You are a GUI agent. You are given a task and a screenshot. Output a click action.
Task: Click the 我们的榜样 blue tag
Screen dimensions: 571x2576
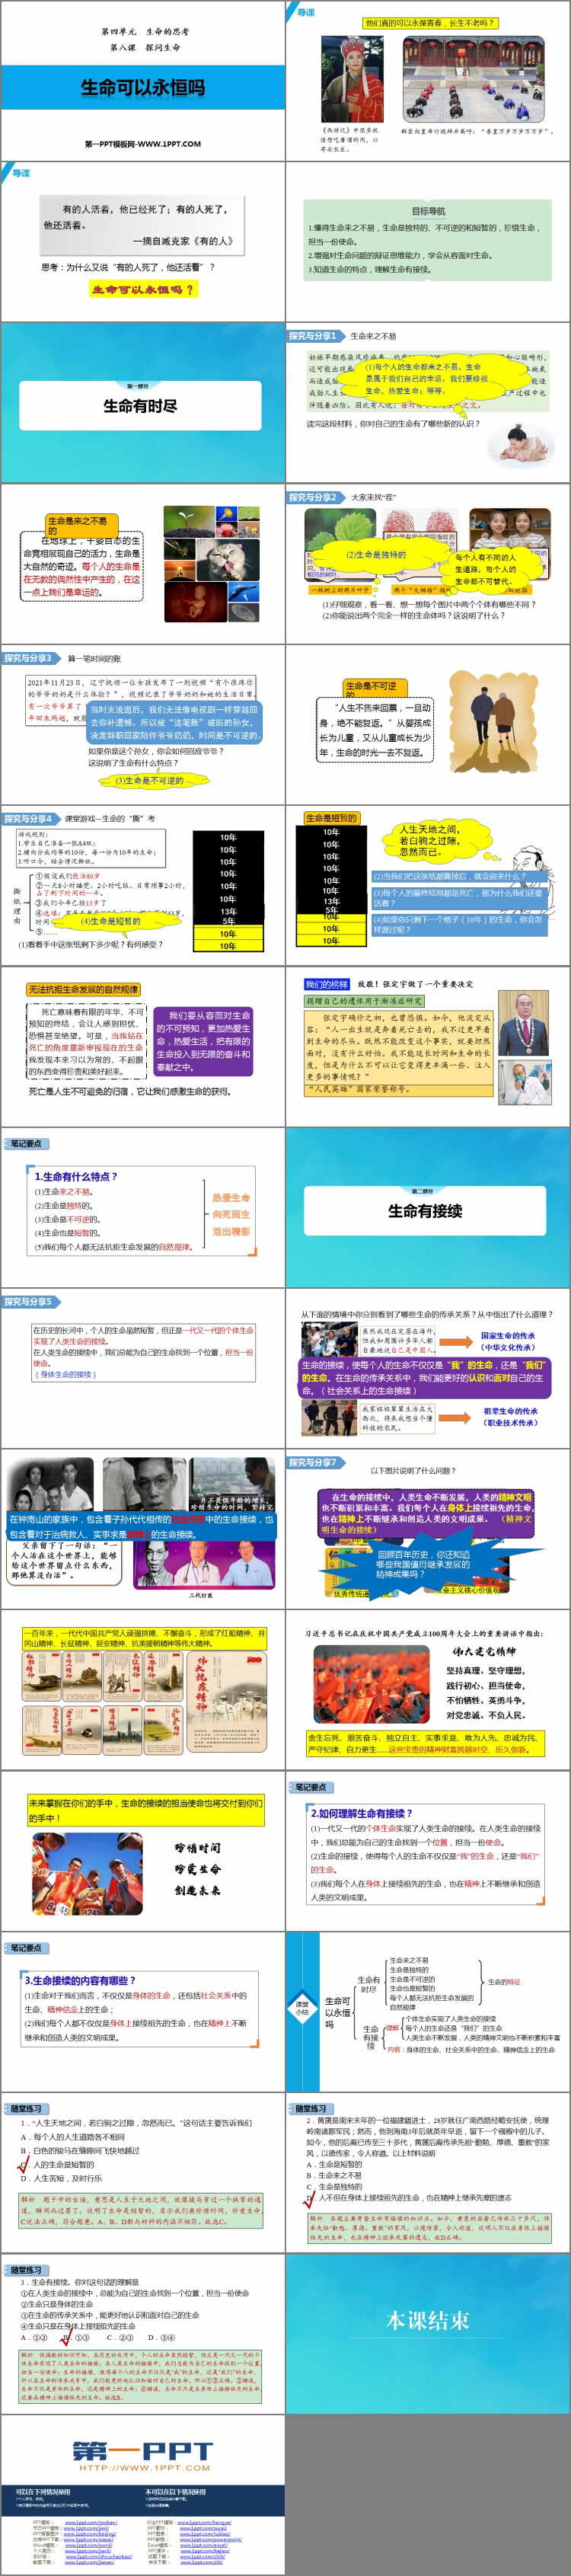(x=326, y=984)
